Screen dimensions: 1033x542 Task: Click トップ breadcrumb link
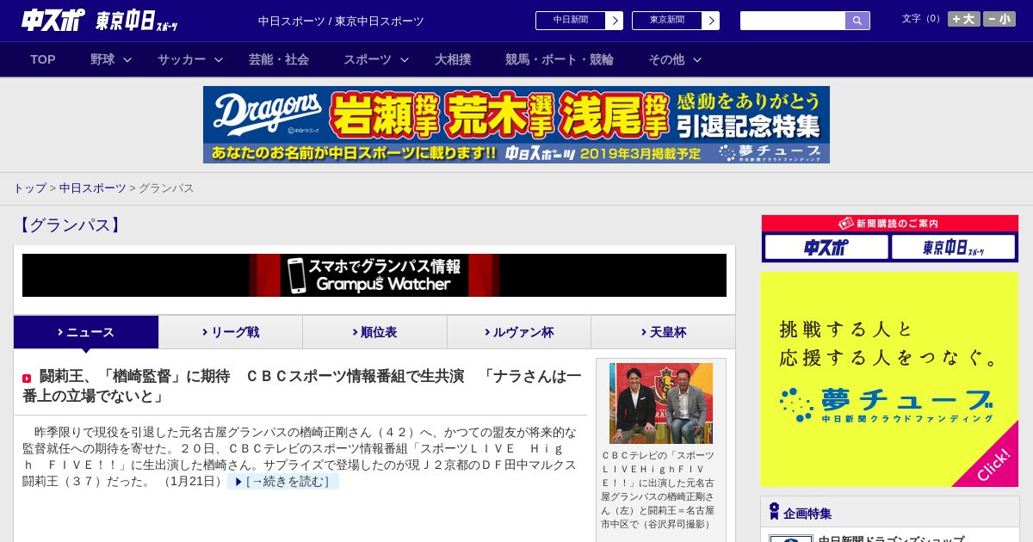(29, 188)
